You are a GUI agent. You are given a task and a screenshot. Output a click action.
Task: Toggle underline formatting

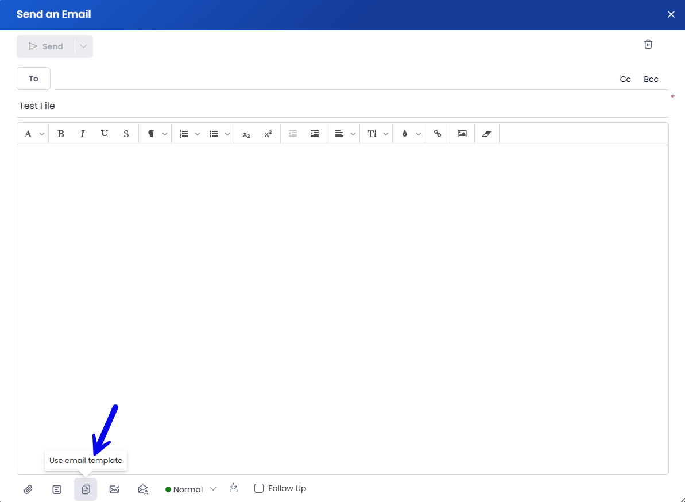point(105,134)
